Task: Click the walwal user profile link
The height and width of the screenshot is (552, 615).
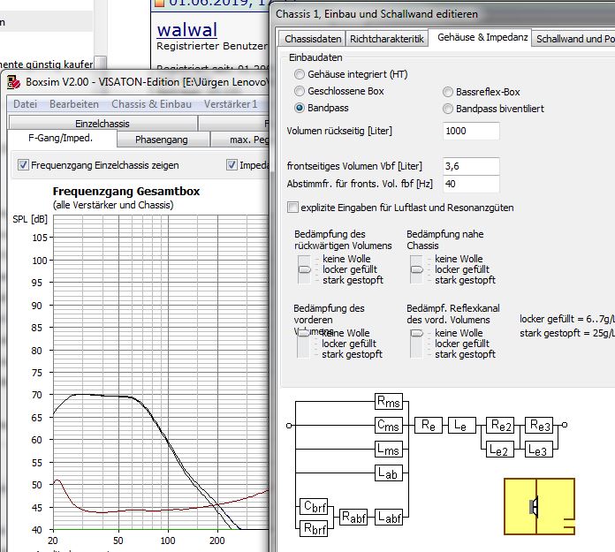Action: pos(187,30)
